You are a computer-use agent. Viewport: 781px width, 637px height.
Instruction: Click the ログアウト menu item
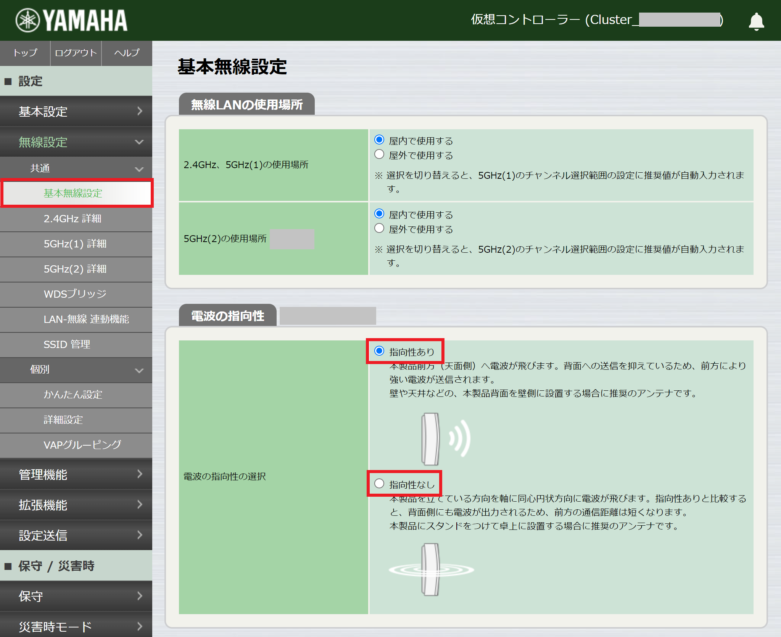point(76,53)
